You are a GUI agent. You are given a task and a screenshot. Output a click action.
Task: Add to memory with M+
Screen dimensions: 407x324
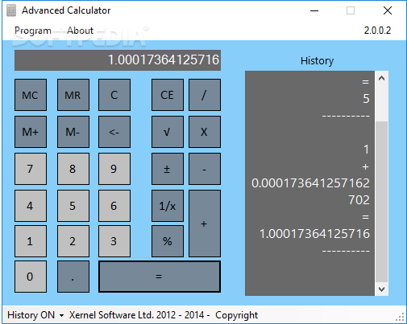[x=31, y=132]
